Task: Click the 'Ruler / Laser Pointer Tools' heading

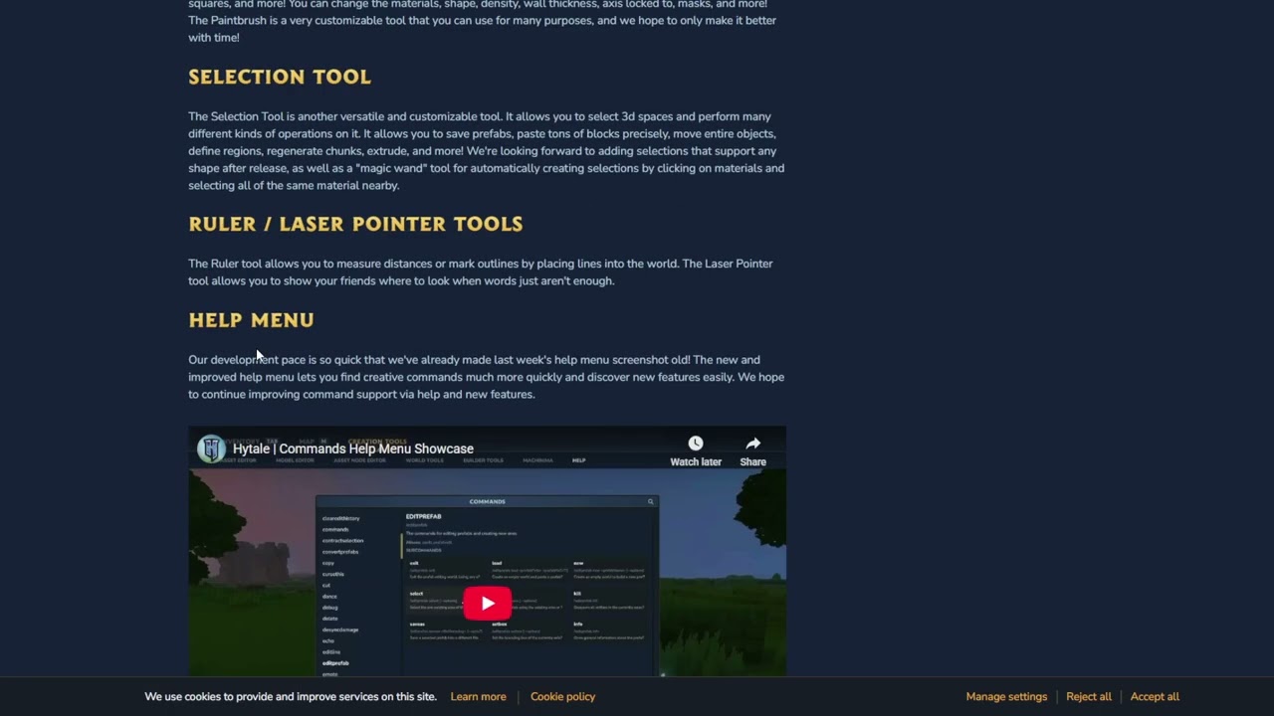Action: [355, 224]
